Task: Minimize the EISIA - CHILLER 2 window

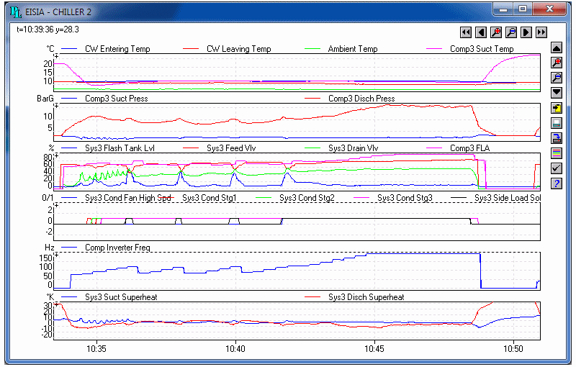Action: [503, 9]
